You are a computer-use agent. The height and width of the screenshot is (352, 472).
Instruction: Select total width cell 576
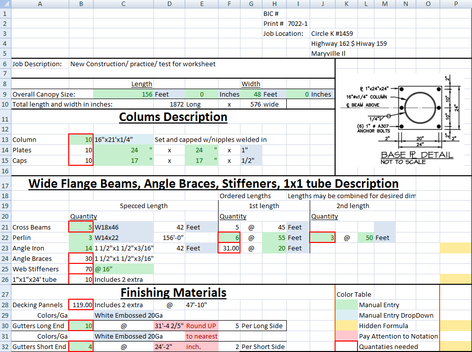point(251,104)
